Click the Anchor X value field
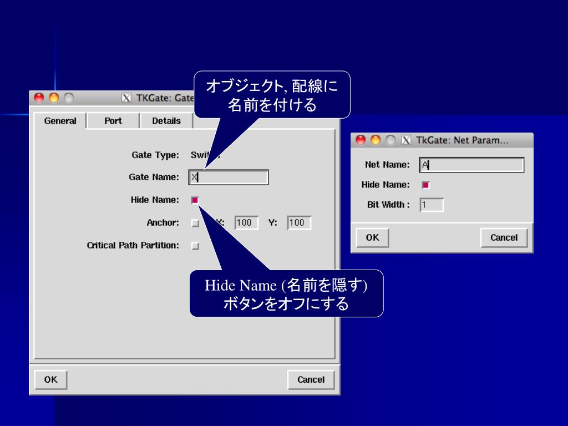 [x=247, y=223]
